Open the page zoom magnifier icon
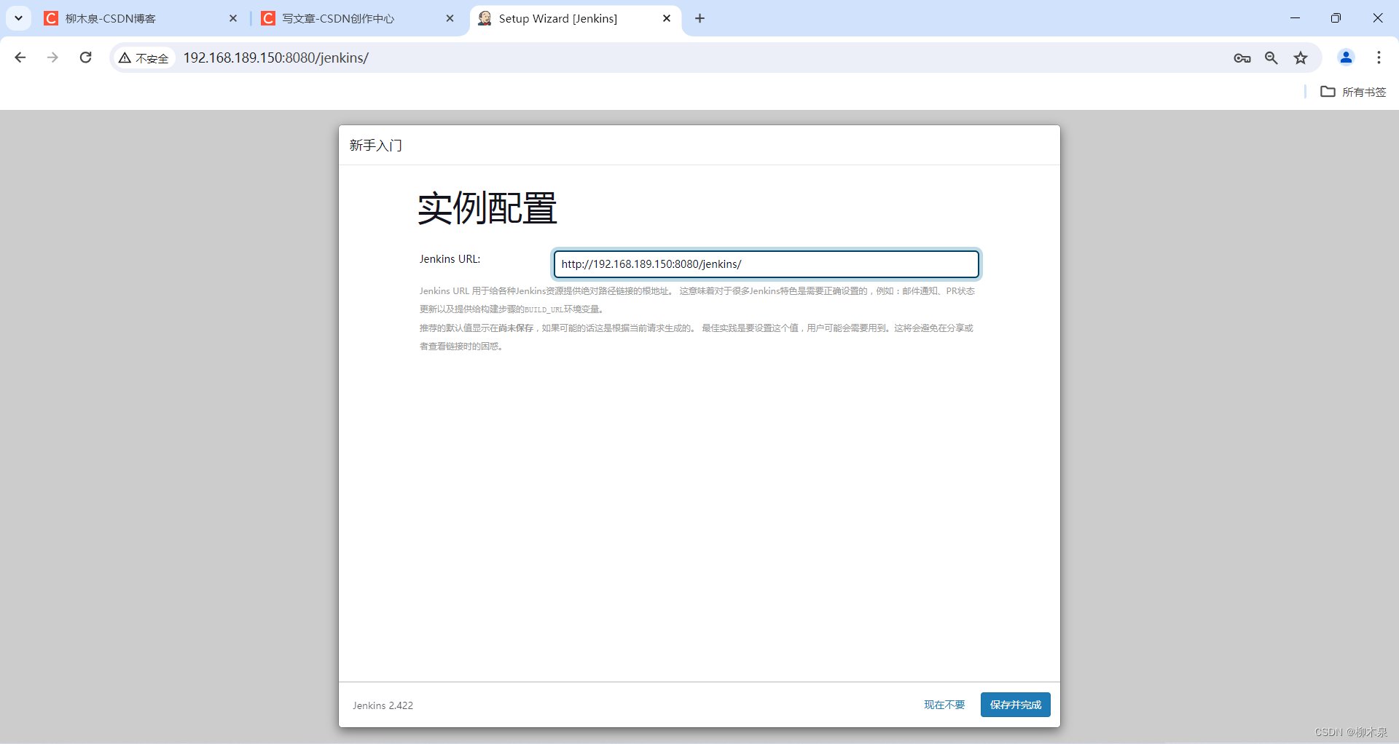The width and height of the screenshot is (1399, 744). click(x=1271, y=58)
